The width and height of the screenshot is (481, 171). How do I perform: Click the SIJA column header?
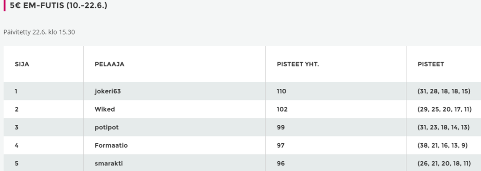(22, 64)
